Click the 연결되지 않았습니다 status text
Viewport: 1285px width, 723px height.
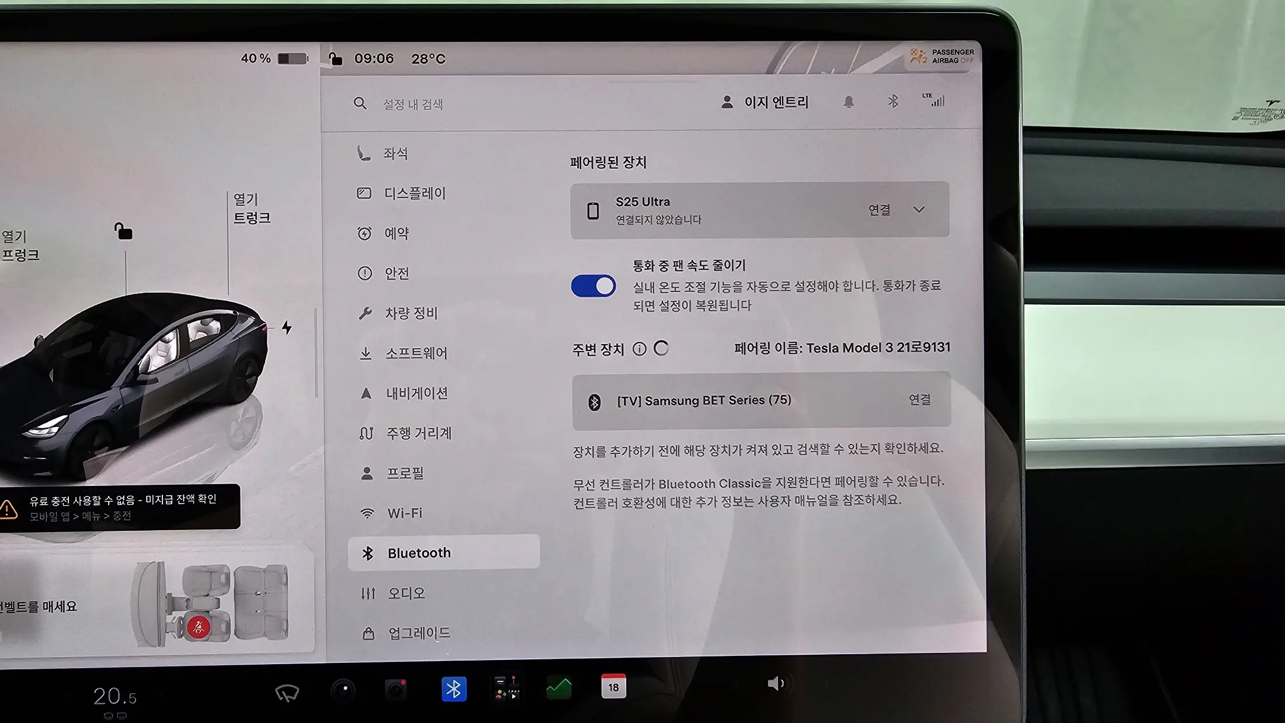pyautogui.click(x=659, y=220)
